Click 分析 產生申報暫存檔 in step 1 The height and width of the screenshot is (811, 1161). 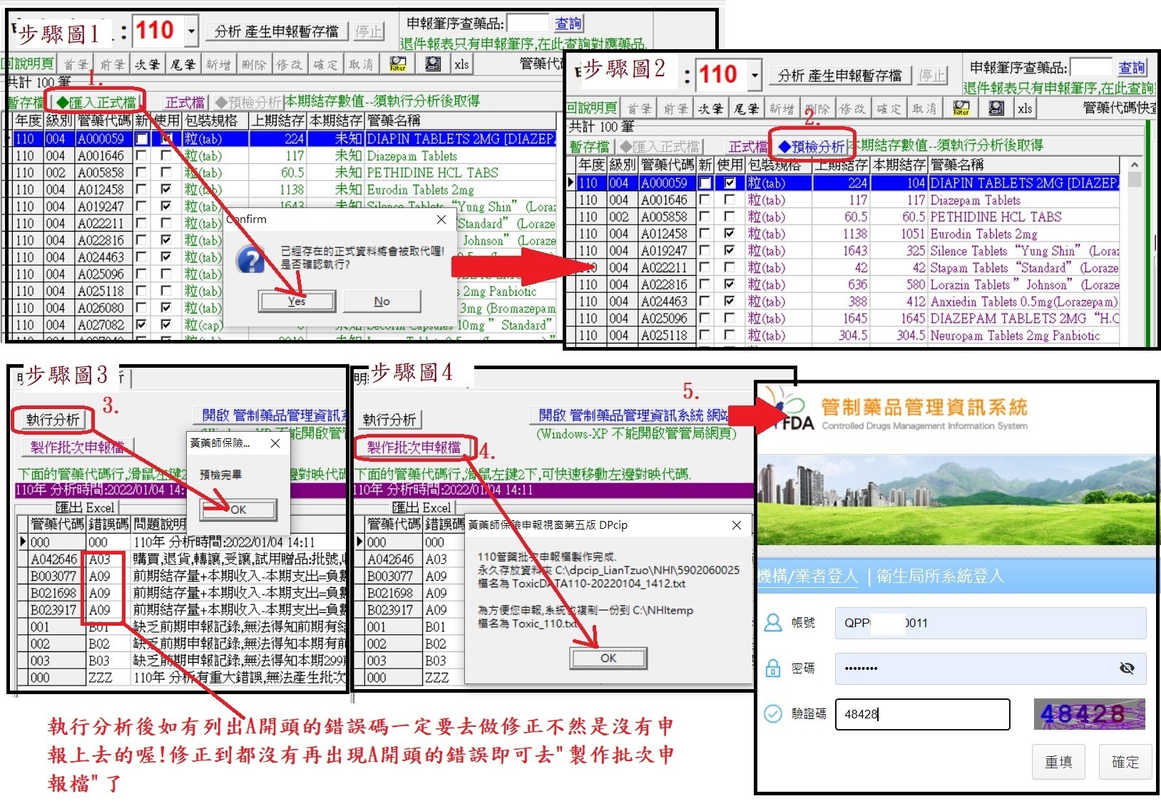277,31
